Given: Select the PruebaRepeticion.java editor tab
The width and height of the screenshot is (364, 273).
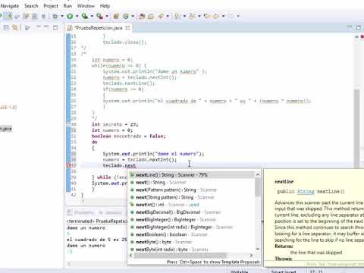Looking at the screenshot, I should click(99, 28).
